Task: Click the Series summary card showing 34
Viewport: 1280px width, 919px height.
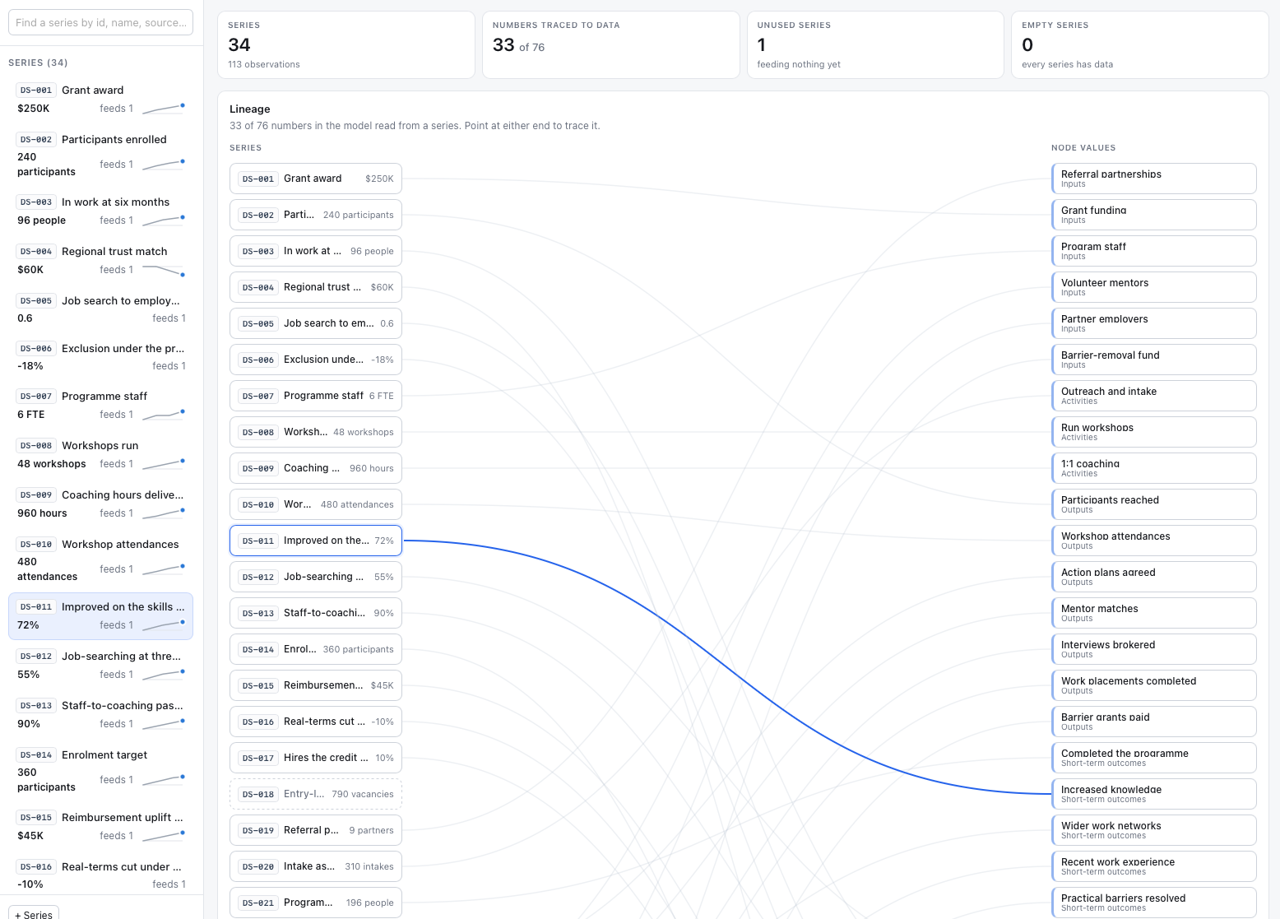Action: coord(346,45)
